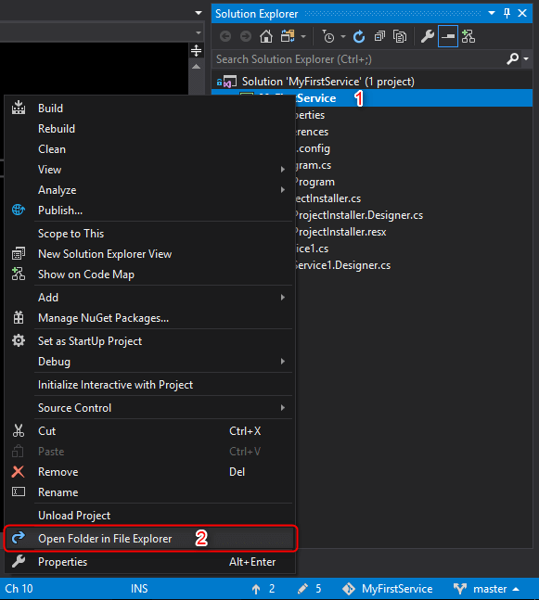Open Manage NuGet Packages...
The height and width of the screenshot is (600, 539).
[x=149, y=318]
